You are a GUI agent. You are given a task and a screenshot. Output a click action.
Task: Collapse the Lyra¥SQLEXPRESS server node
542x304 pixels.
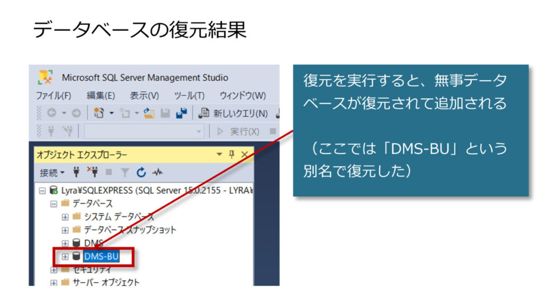pyautogui.click(x=42, y=190)
